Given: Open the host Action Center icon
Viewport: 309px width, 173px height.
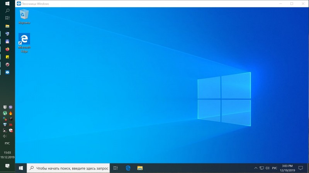Looking at the screenshot, I should [x=7, y=166].
